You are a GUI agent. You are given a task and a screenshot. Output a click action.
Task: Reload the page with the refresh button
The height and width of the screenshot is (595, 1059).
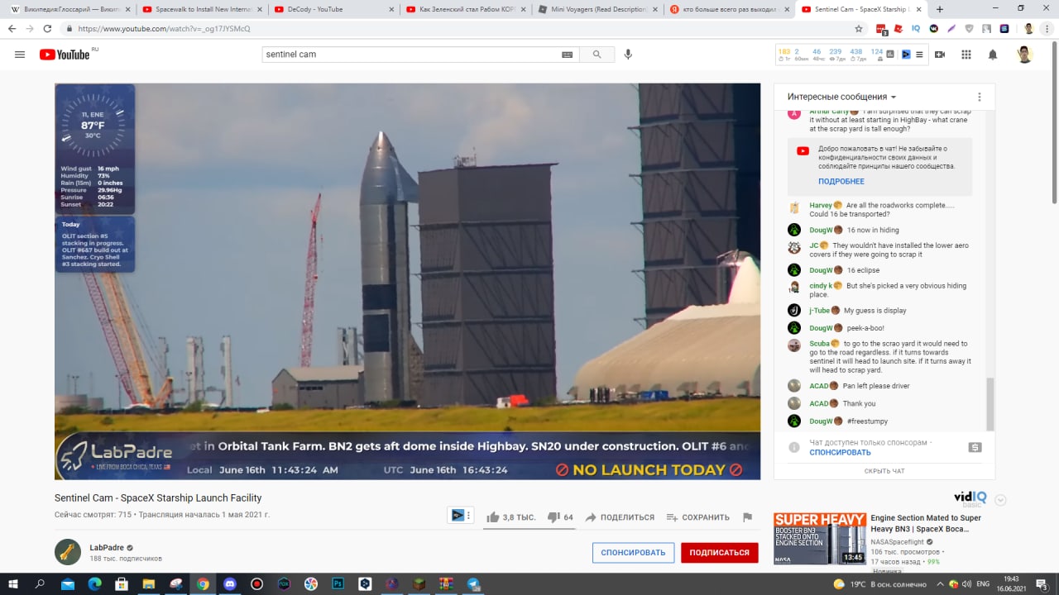[49, 28]
